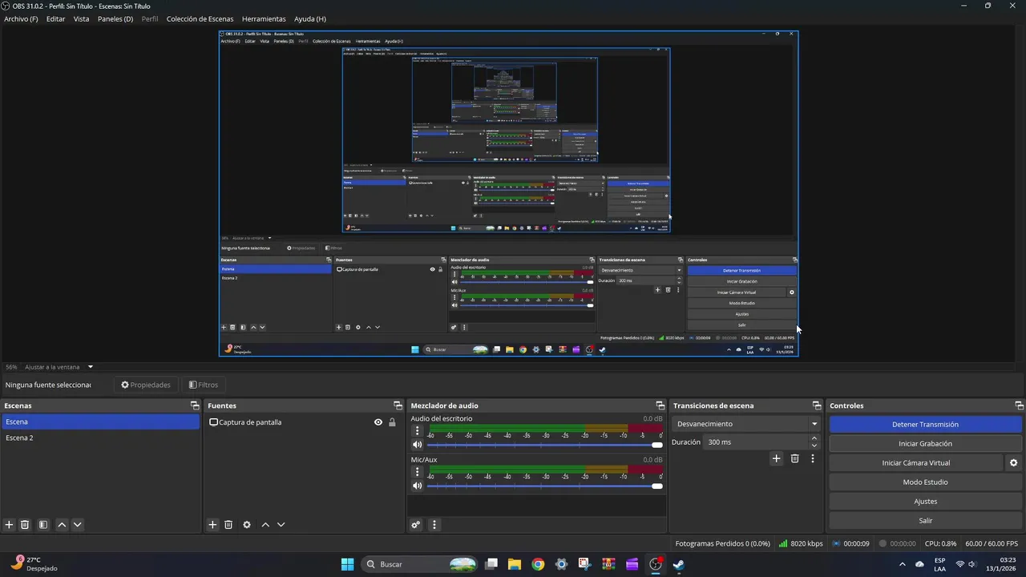
Task: Decrease transition duration with the down stepper
Action: (814, 446)
